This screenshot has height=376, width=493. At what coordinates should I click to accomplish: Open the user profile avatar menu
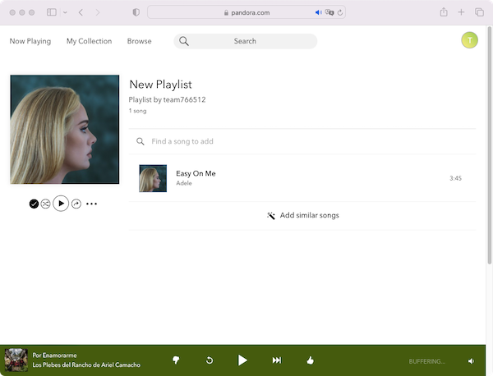click(469, 40)
